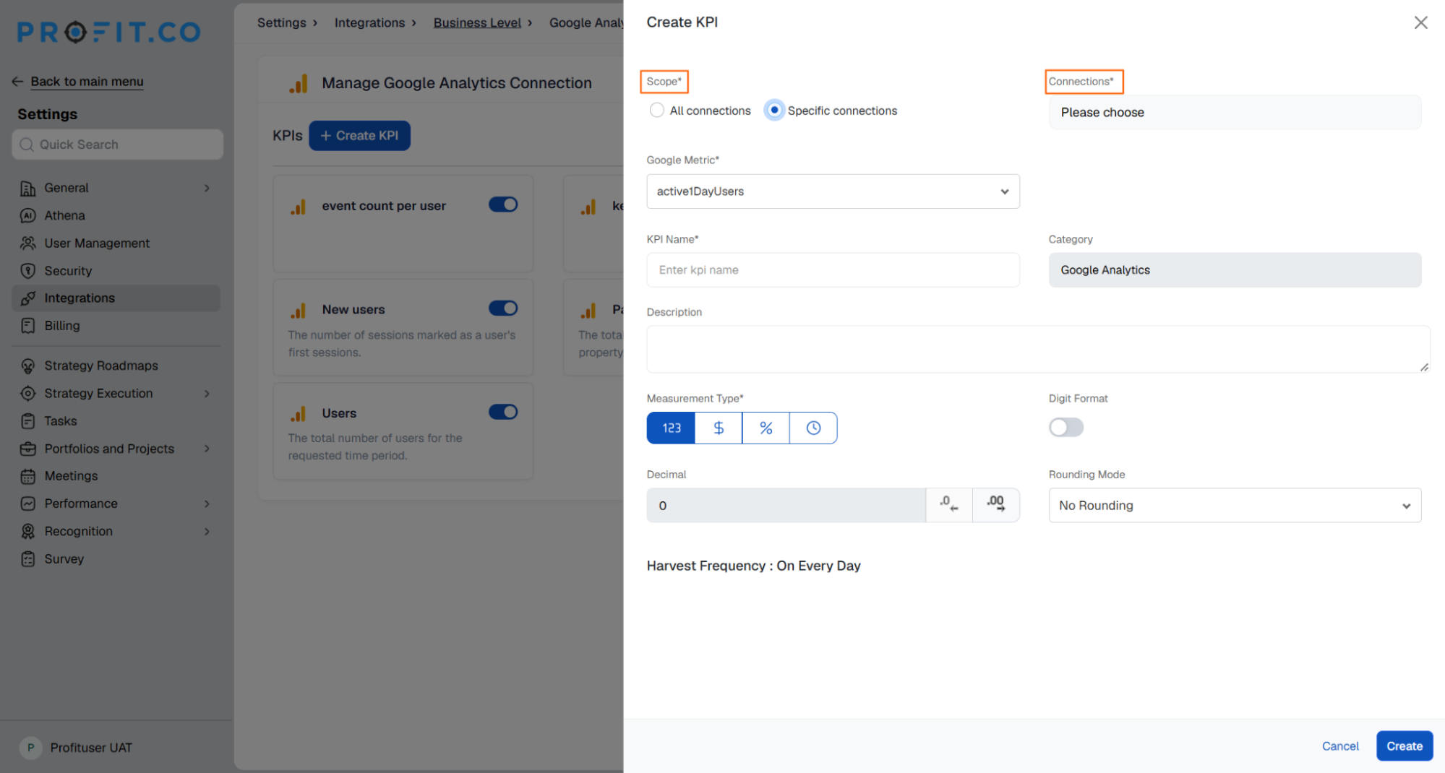
Task: Open the Billing menu item
Action: click(116, 326)
